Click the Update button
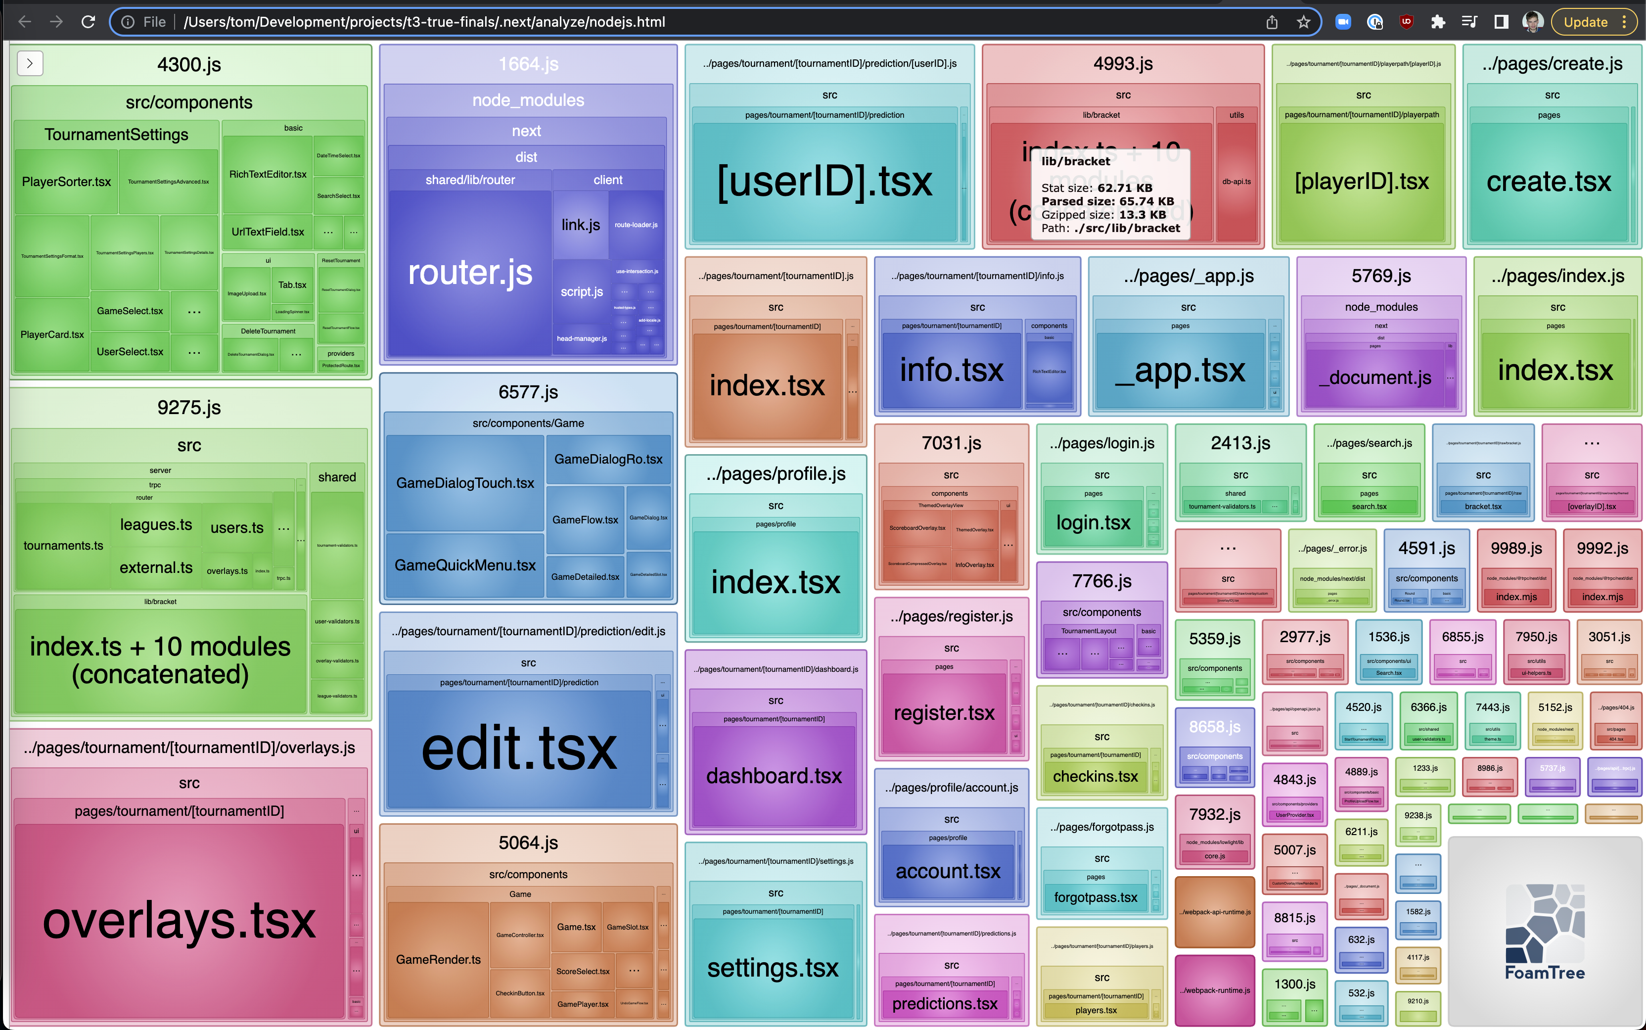1646x1030 pixels. coord(1585,22)
